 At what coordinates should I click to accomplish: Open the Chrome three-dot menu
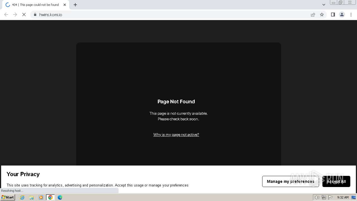coord(351,15)
